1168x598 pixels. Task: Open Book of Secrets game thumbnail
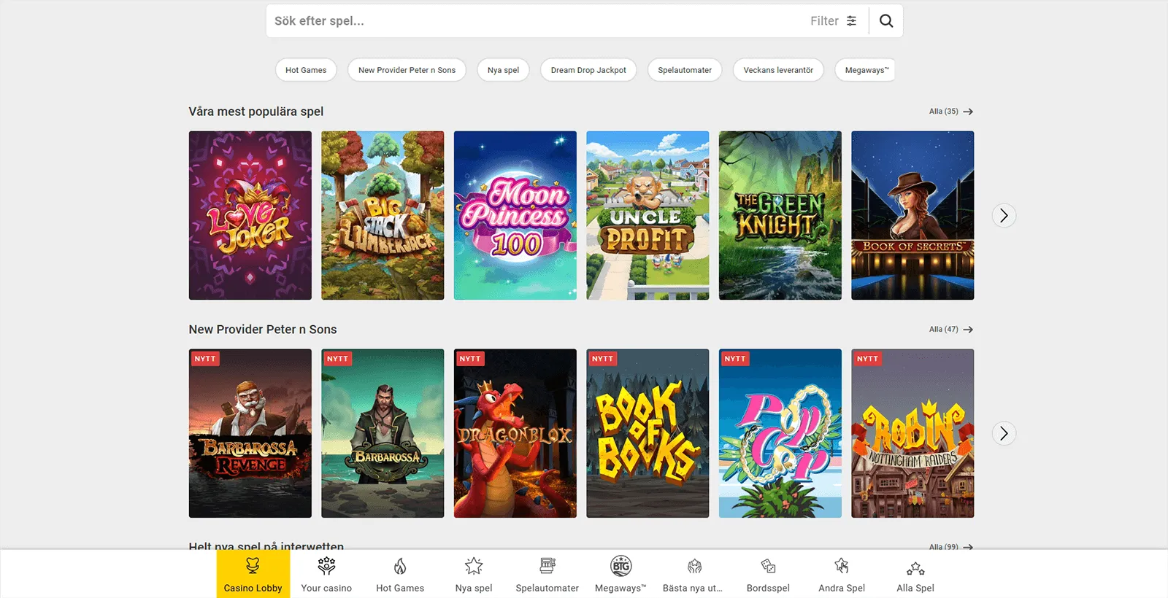point(912,215)
